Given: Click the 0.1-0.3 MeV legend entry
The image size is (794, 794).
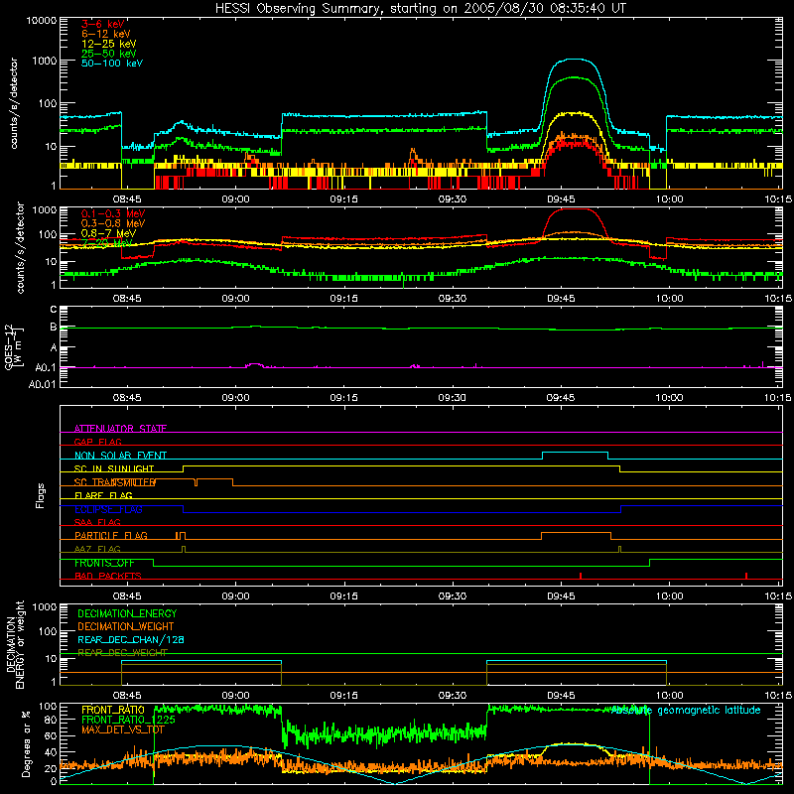Looking at the screenshot, I should [113, 213].
